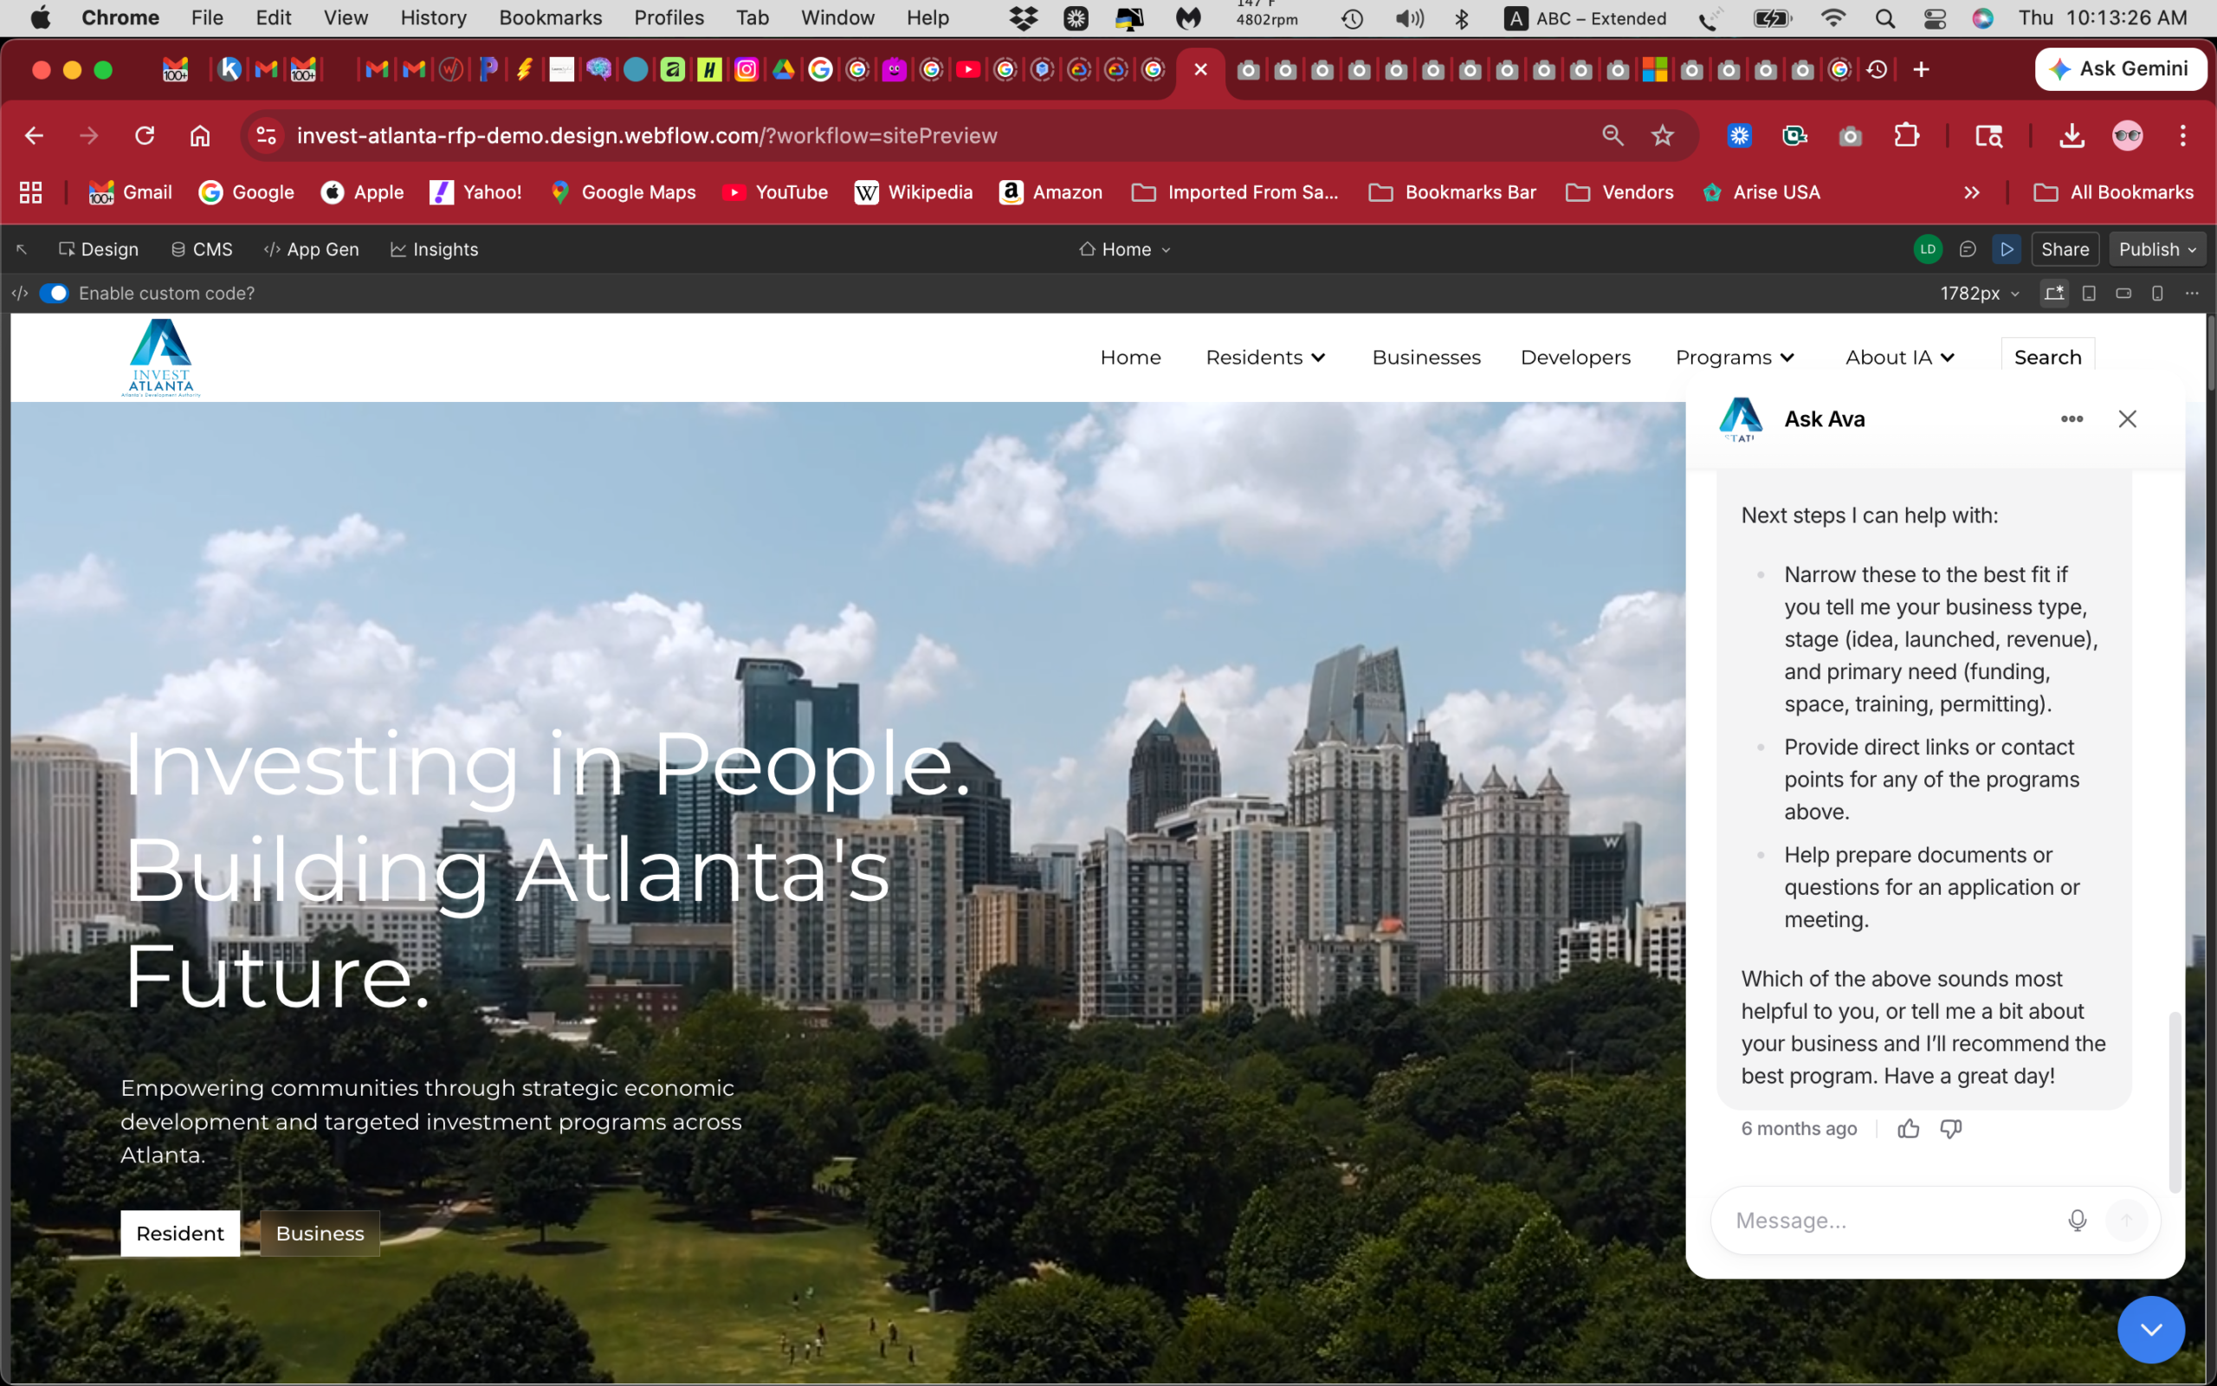Select the mobile portrait breakpoint icon
This screenshot has width=2217, height=1386.
click(2157, 294)
